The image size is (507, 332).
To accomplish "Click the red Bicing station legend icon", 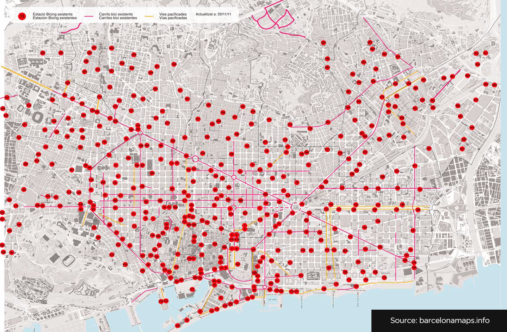I will (x=22, y=16).
